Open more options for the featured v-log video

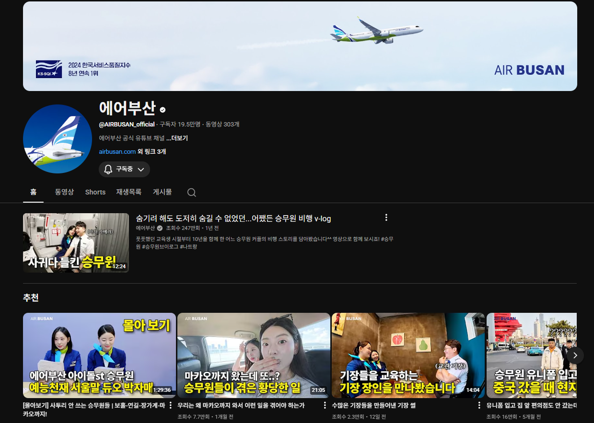click(386, 217)
